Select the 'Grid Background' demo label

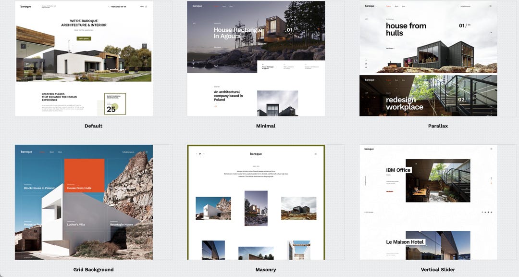93,270
